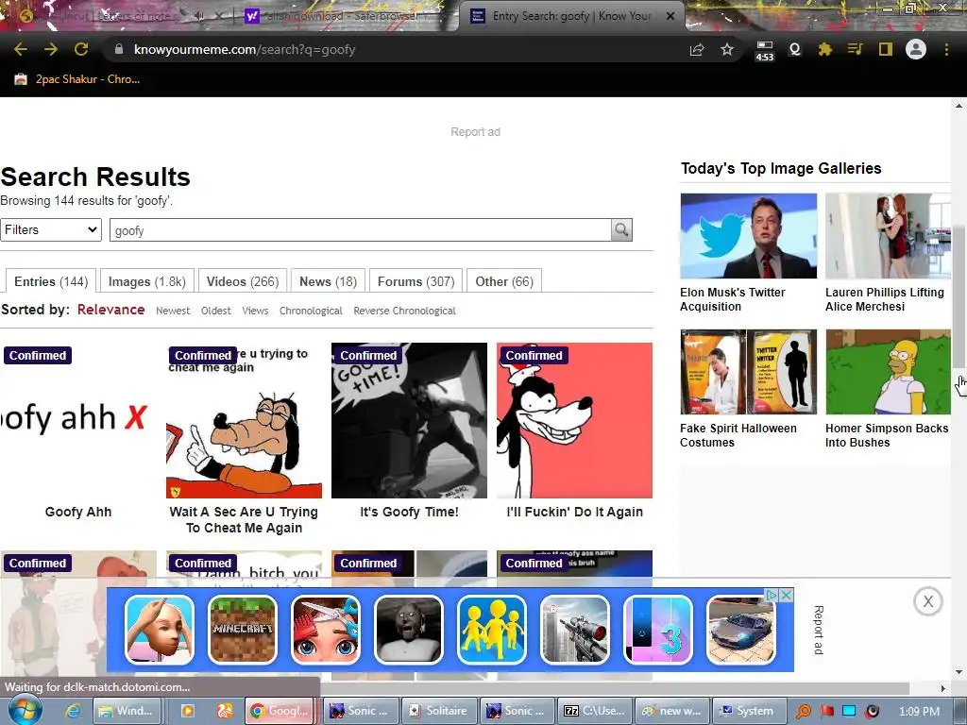This screenshot has width=967, height=725.
Task: Bookmark this page with the star icon
Action: (x=727, y=49)
